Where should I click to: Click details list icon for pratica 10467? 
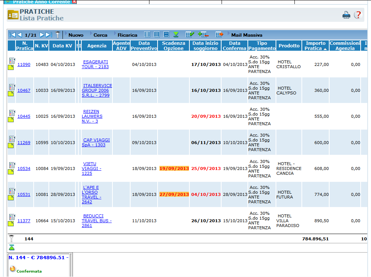(12, 87)
